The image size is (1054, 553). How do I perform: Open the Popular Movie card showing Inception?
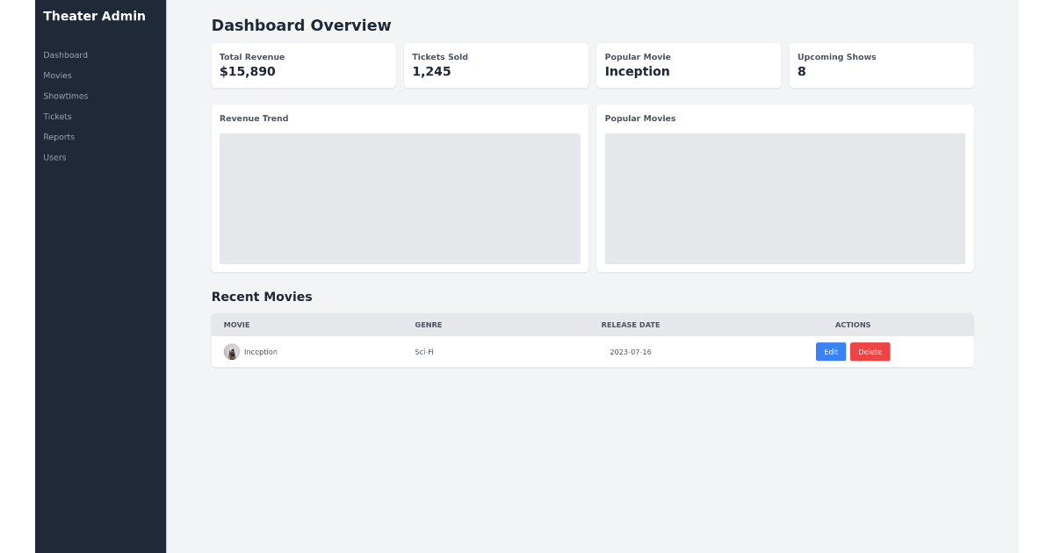pos(689,65)
